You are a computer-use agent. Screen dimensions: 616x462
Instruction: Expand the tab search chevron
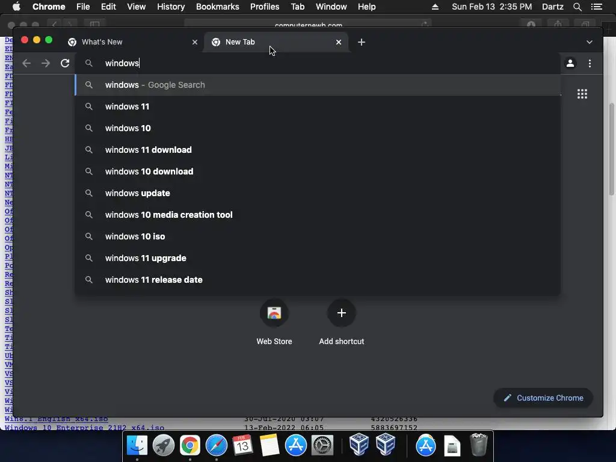[590, 42]
